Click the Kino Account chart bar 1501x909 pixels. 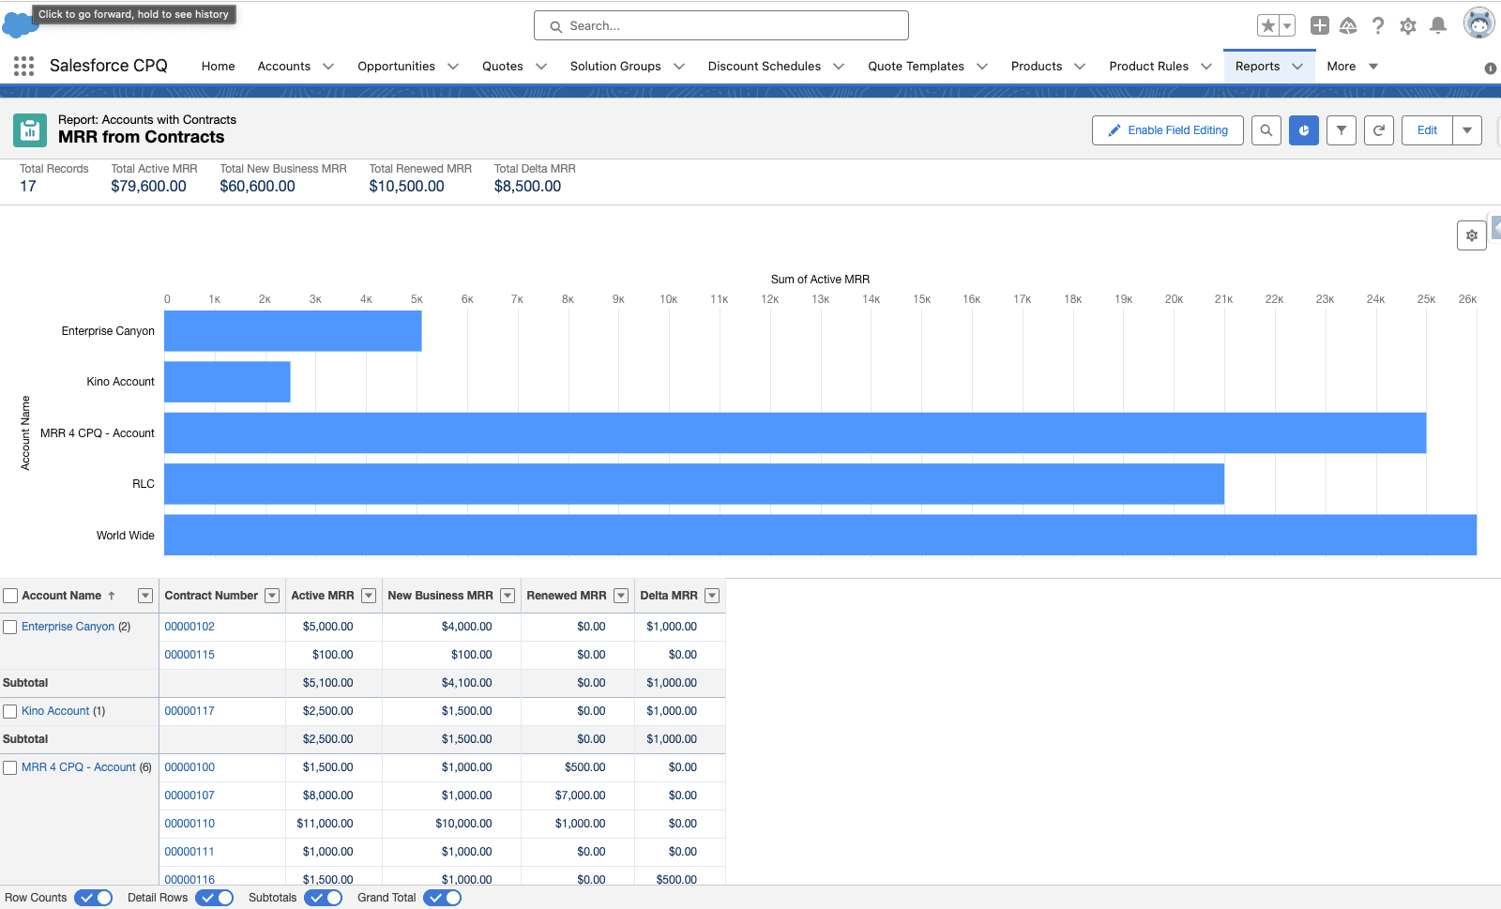tap(227, 382)
